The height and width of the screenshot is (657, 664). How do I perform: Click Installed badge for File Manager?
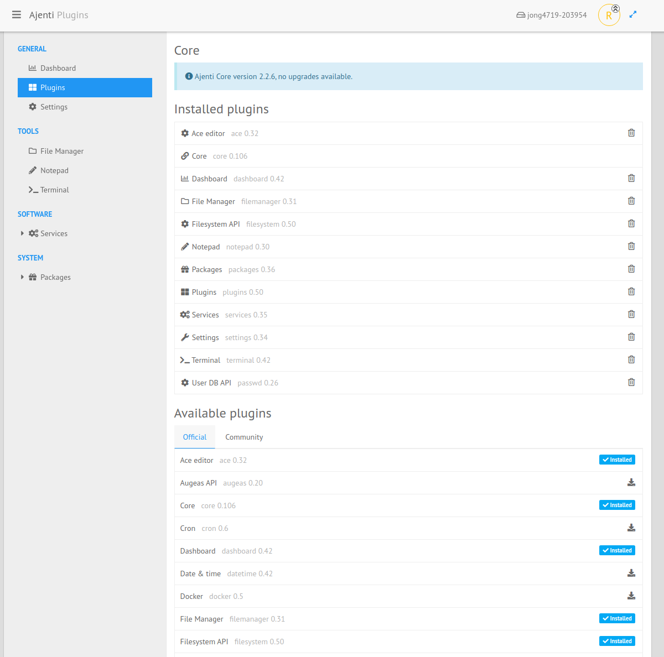617,618
